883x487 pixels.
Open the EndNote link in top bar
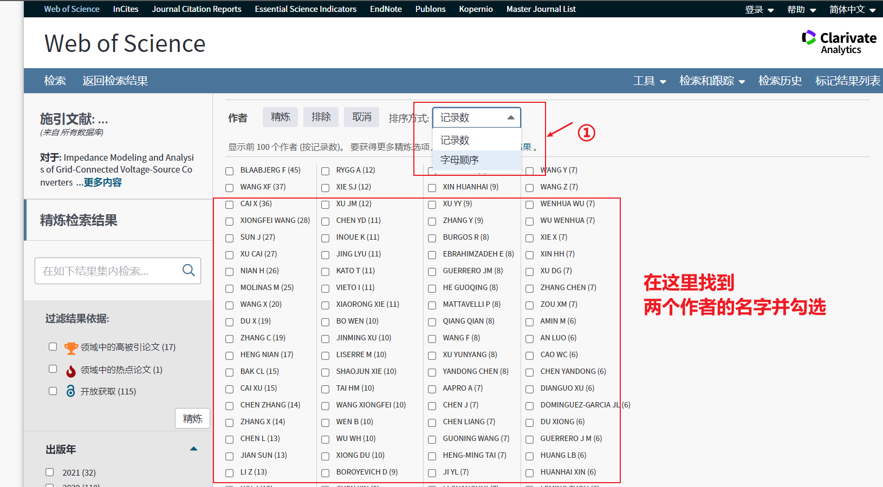pos(386,9)
